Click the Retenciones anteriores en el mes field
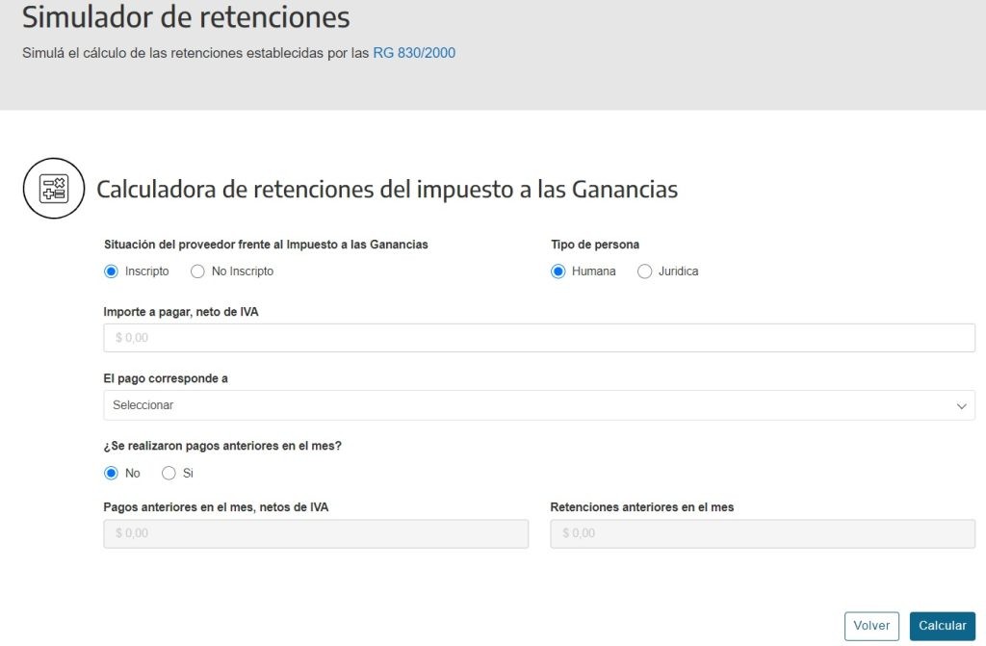 [x=763, y=533]
